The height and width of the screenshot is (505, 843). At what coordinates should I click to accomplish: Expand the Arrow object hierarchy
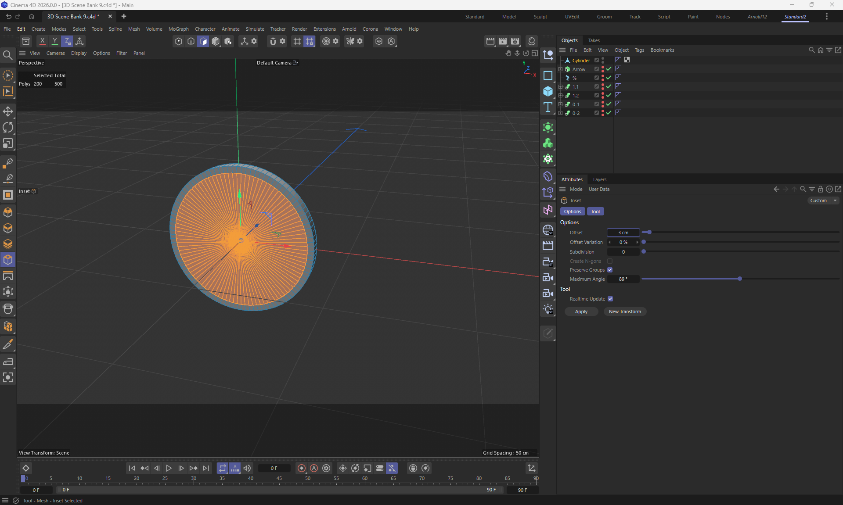(560, 69)
